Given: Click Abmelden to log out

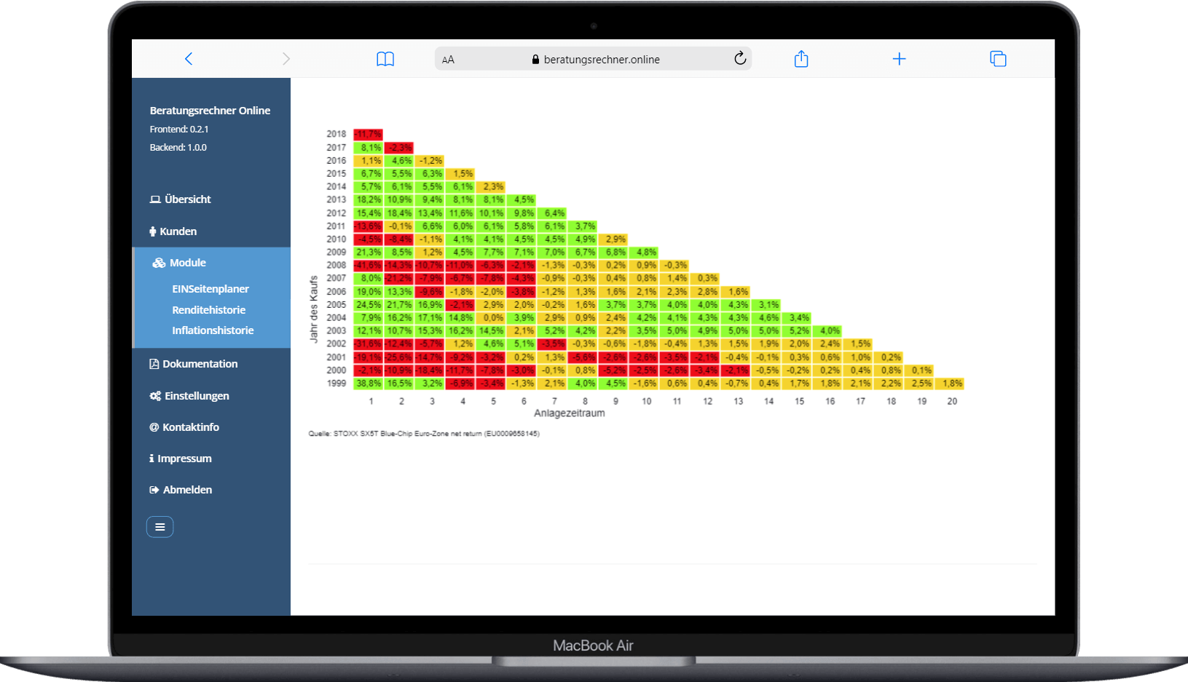Looking at the screenshot, I should pos(187,490).
